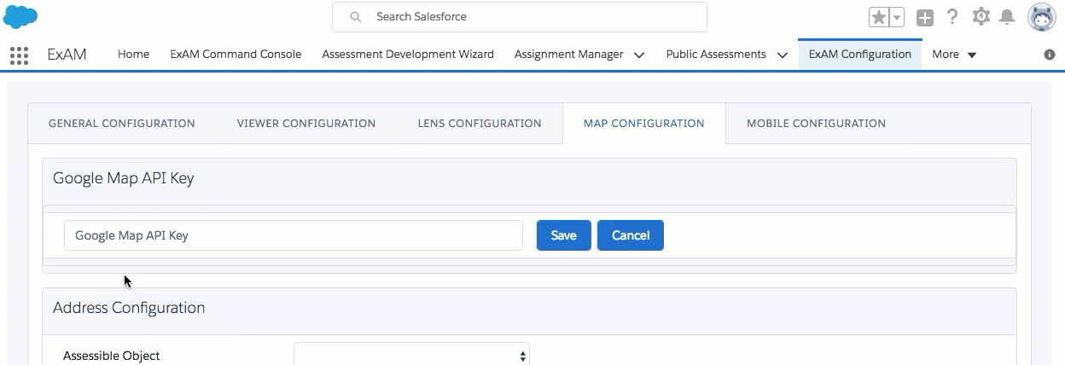
Task: Expand the favorites list dropdown arrow
Action: [897, 17]
